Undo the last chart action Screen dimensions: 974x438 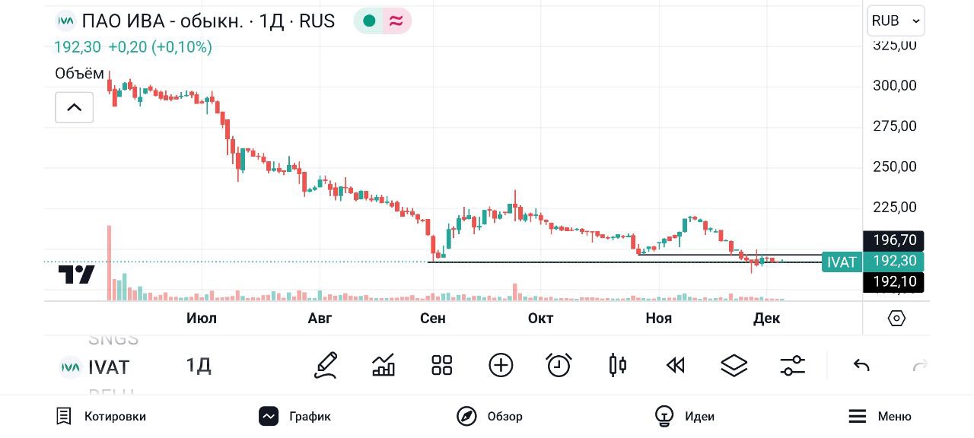pyautogui.click(x=861, y=366)
